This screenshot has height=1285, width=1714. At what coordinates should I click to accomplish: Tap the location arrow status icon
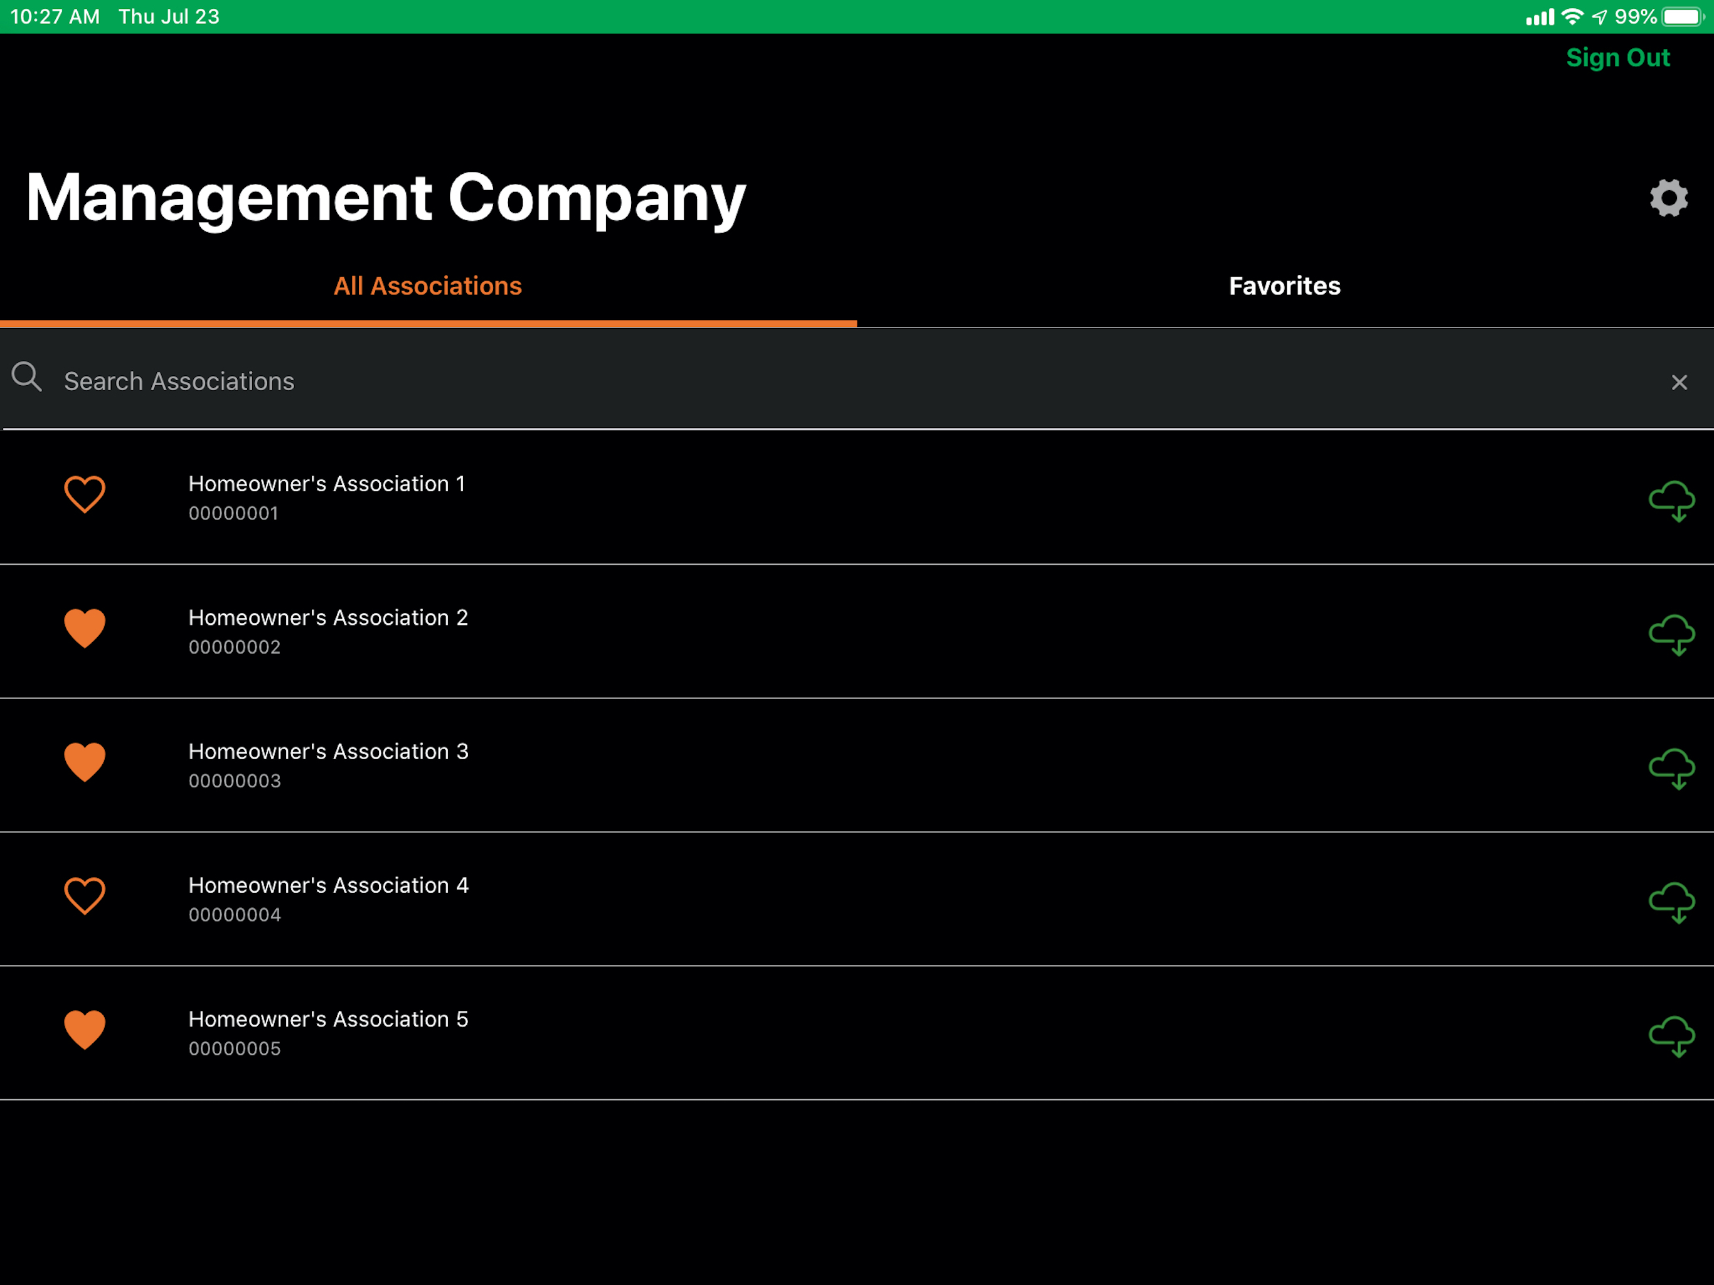pyautogui.click(x=1599, y=17)
